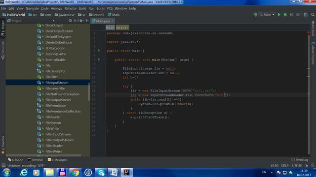Open the IntelliJ IDEA taskbar icon
This screenshot has height=177, width=316.
[126, 173]
